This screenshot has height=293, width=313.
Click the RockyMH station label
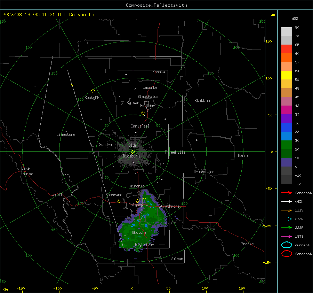[92, 98]
